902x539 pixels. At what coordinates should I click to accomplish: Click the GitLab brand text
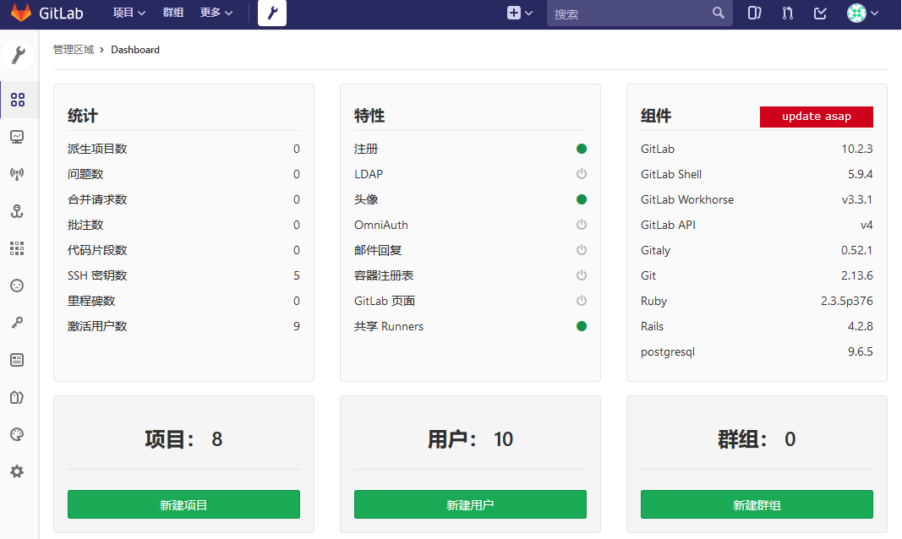(61, 14)
